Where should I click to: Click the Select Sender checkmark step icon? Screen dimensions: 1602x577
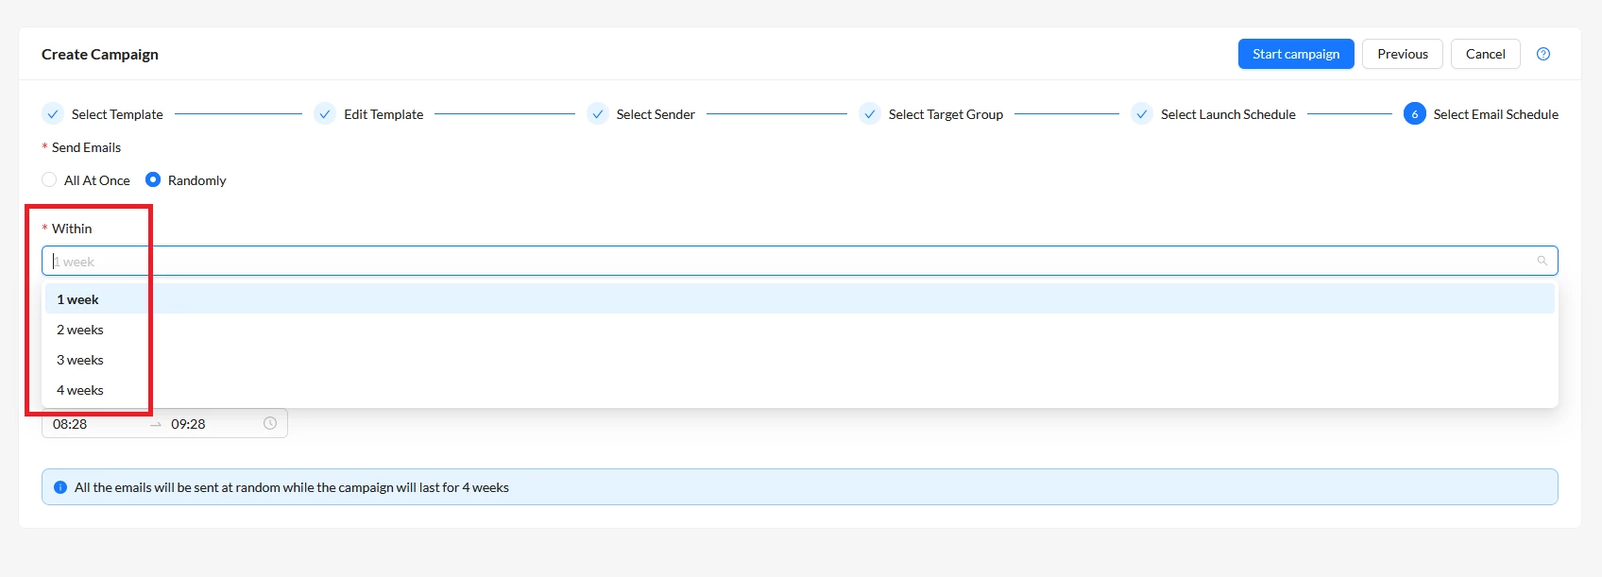(x=598, y=114)
